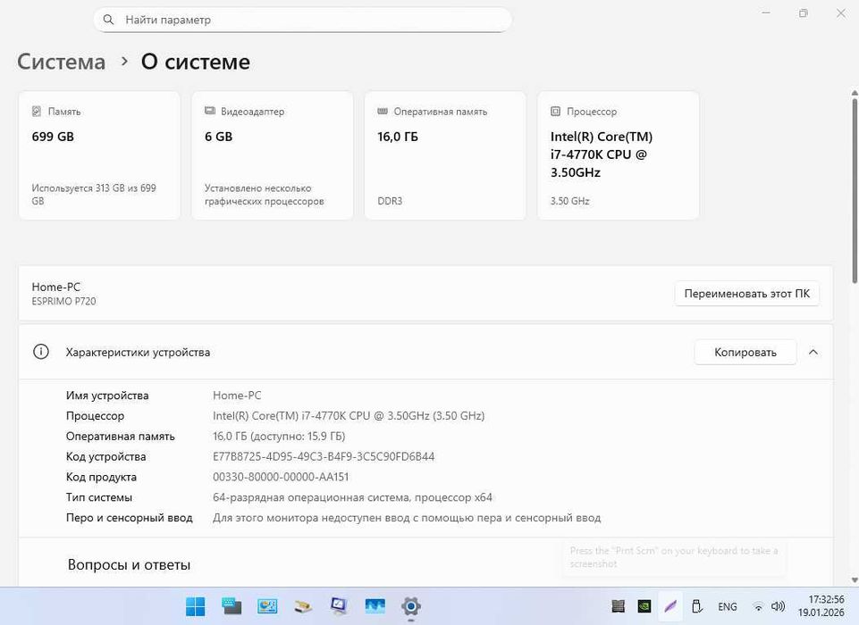The height and width of the screenshot is (625, 859).
Task: Select pen and touch value 'Для этого монитора недоступен…'
Action: pos(407,518)
